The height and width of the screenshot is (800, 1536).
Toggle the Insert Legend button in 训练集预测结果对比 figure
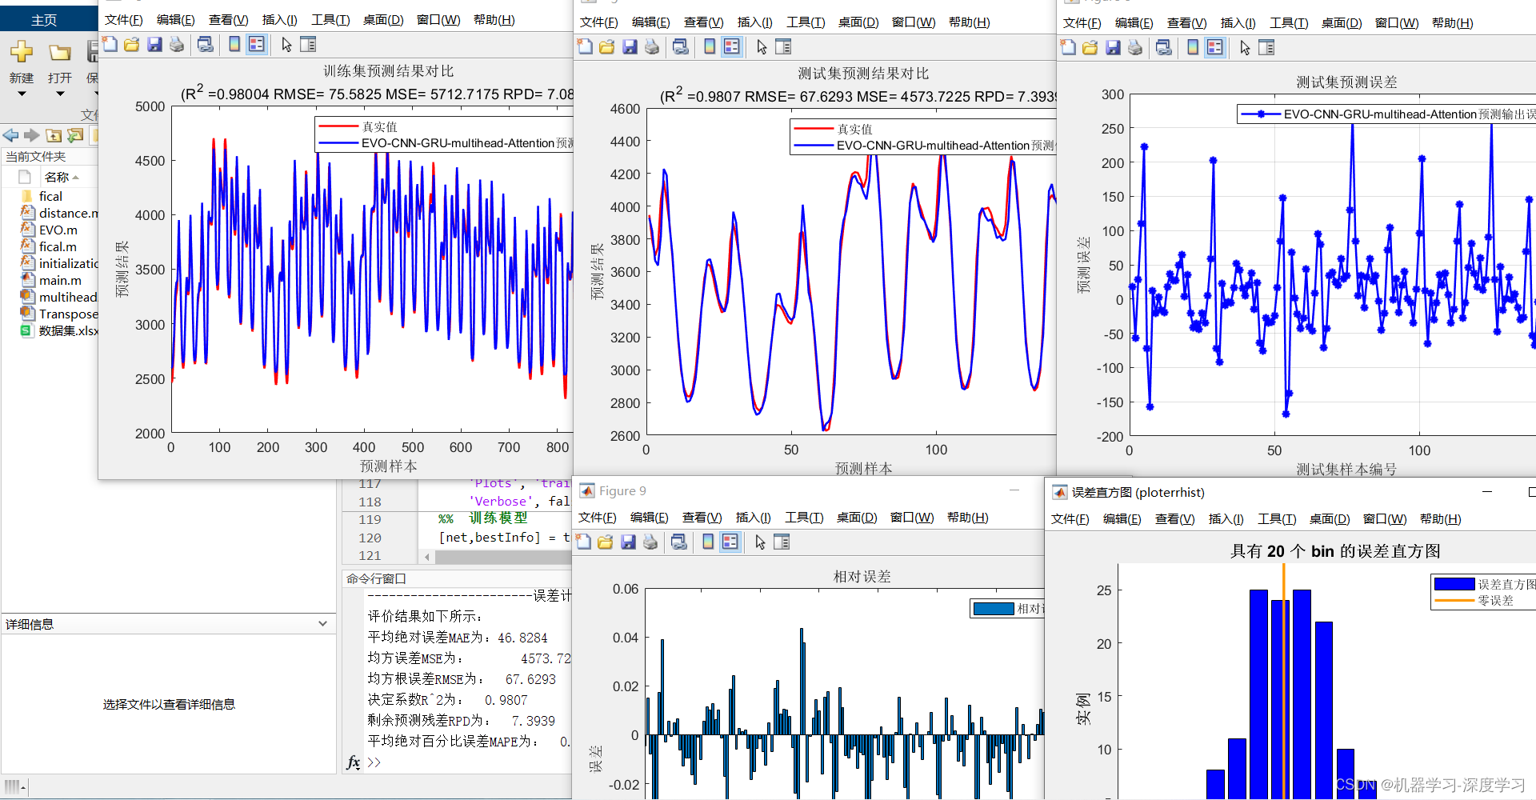tap(256, 44)
